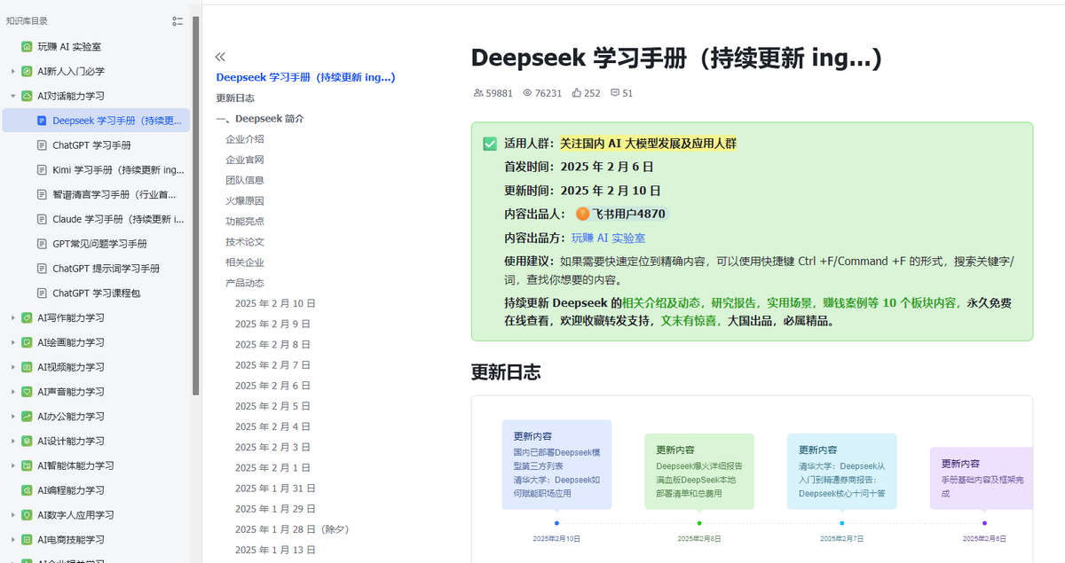
Task: Click the icon next to AI对话能力学习
Action: pos(27,96)
